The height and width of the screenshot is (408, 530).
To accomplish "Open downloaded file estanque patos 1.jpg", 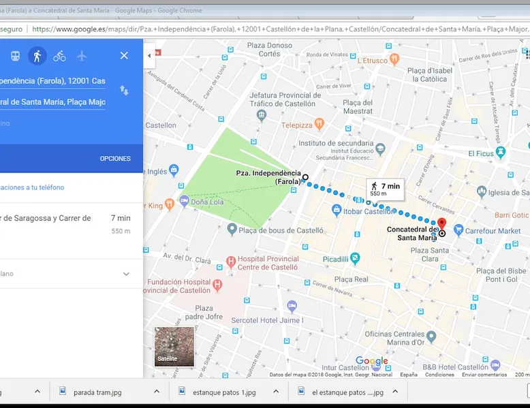I will 224,392.
